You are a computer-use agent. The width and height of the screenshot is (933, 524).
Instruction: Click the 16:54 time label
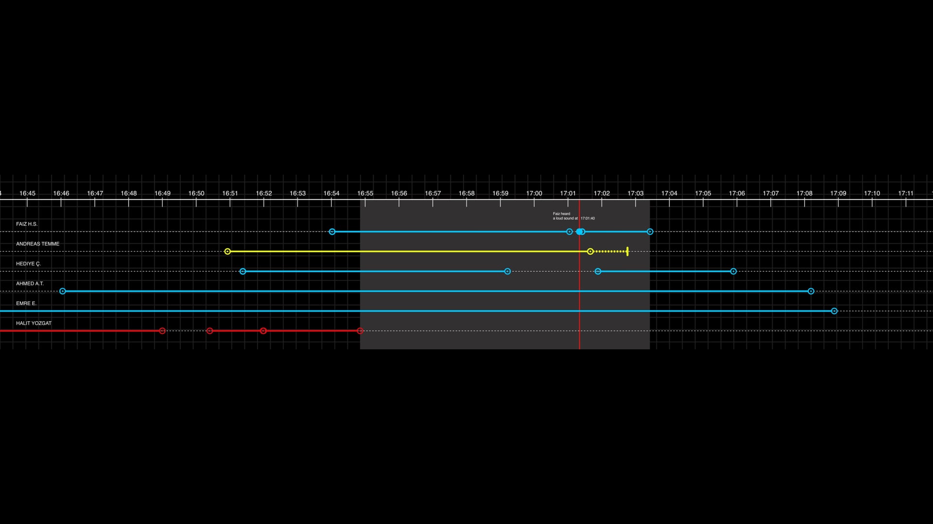coord(331,193)
